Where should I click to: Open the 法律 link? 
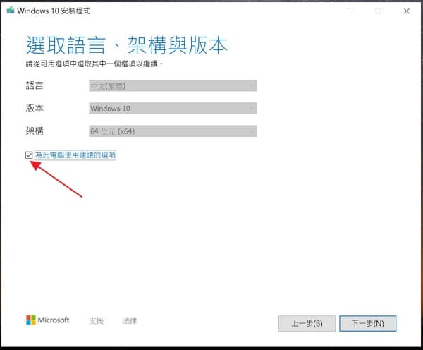pos(130,320)
